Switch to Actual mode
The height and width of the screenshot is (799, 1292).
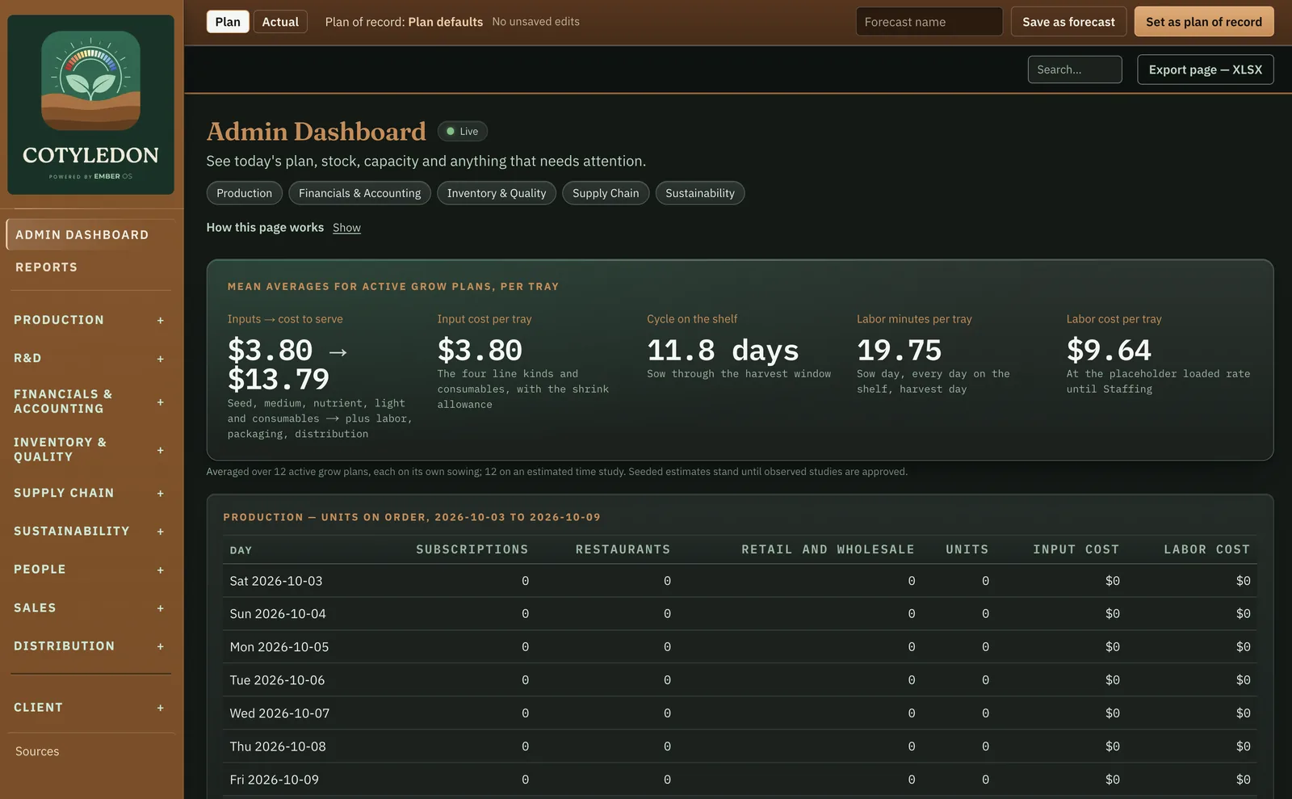[x=280, y=22]
